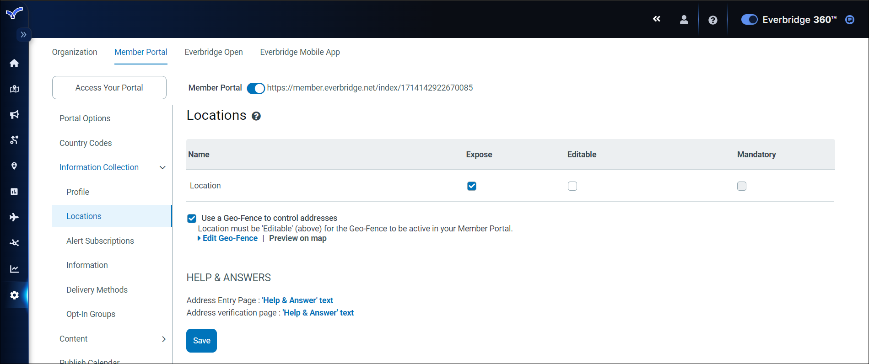Select the Locations submenu item
Viewport: 869px width, 364px height.
pyautogui.click(x=112, y=216)
